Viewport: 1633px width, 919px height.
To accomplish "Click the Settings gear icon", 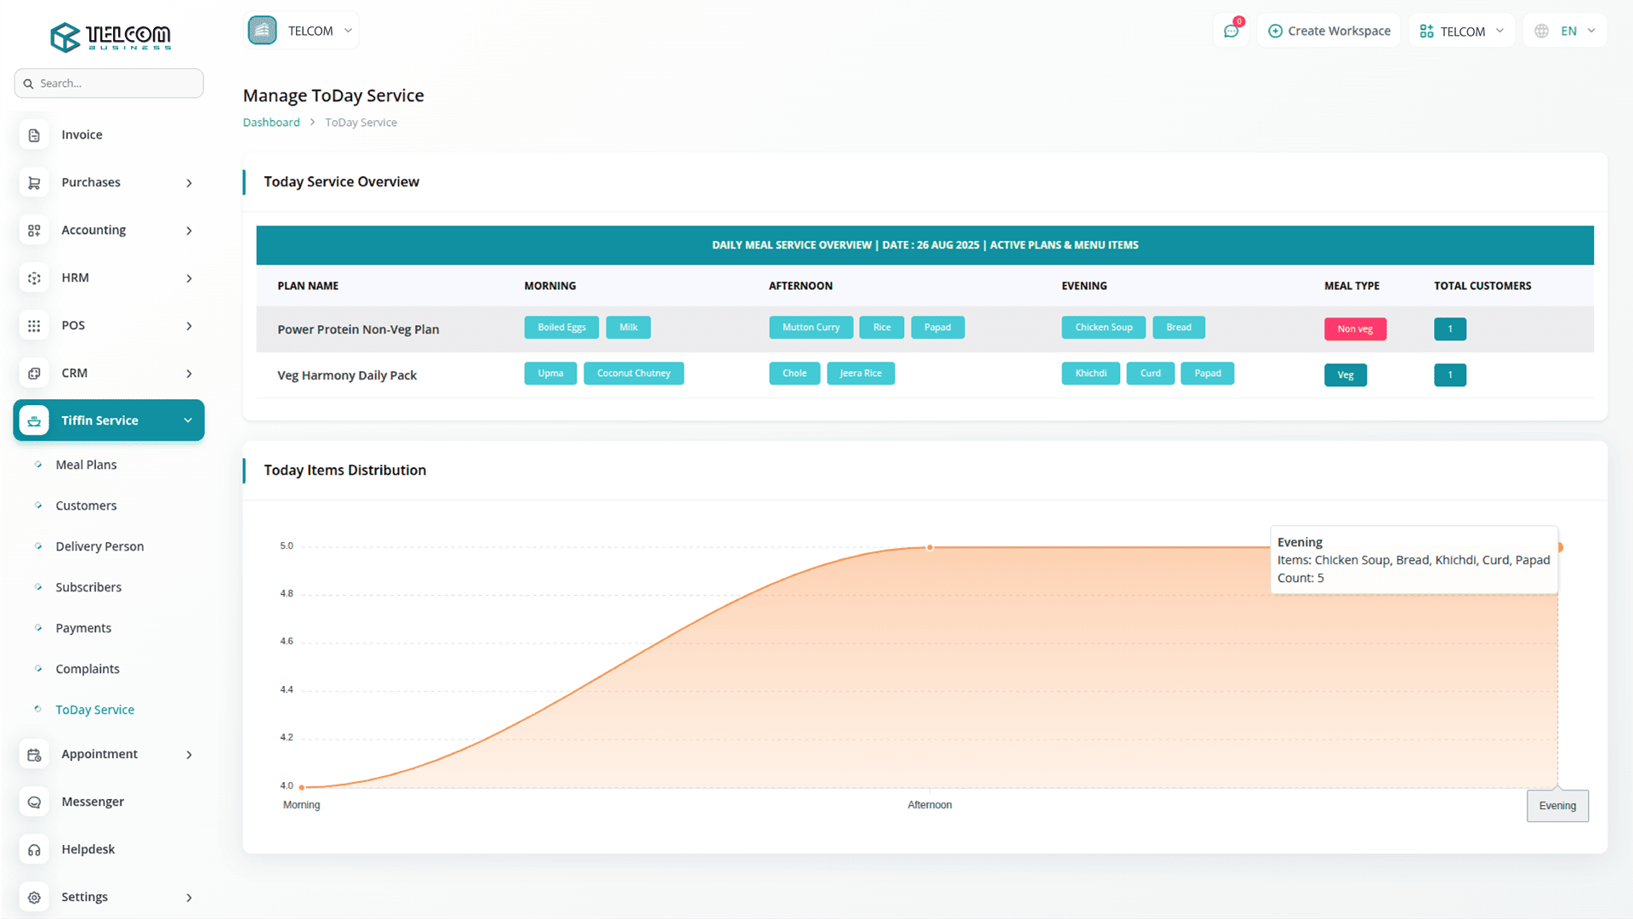I will [34, 898].
